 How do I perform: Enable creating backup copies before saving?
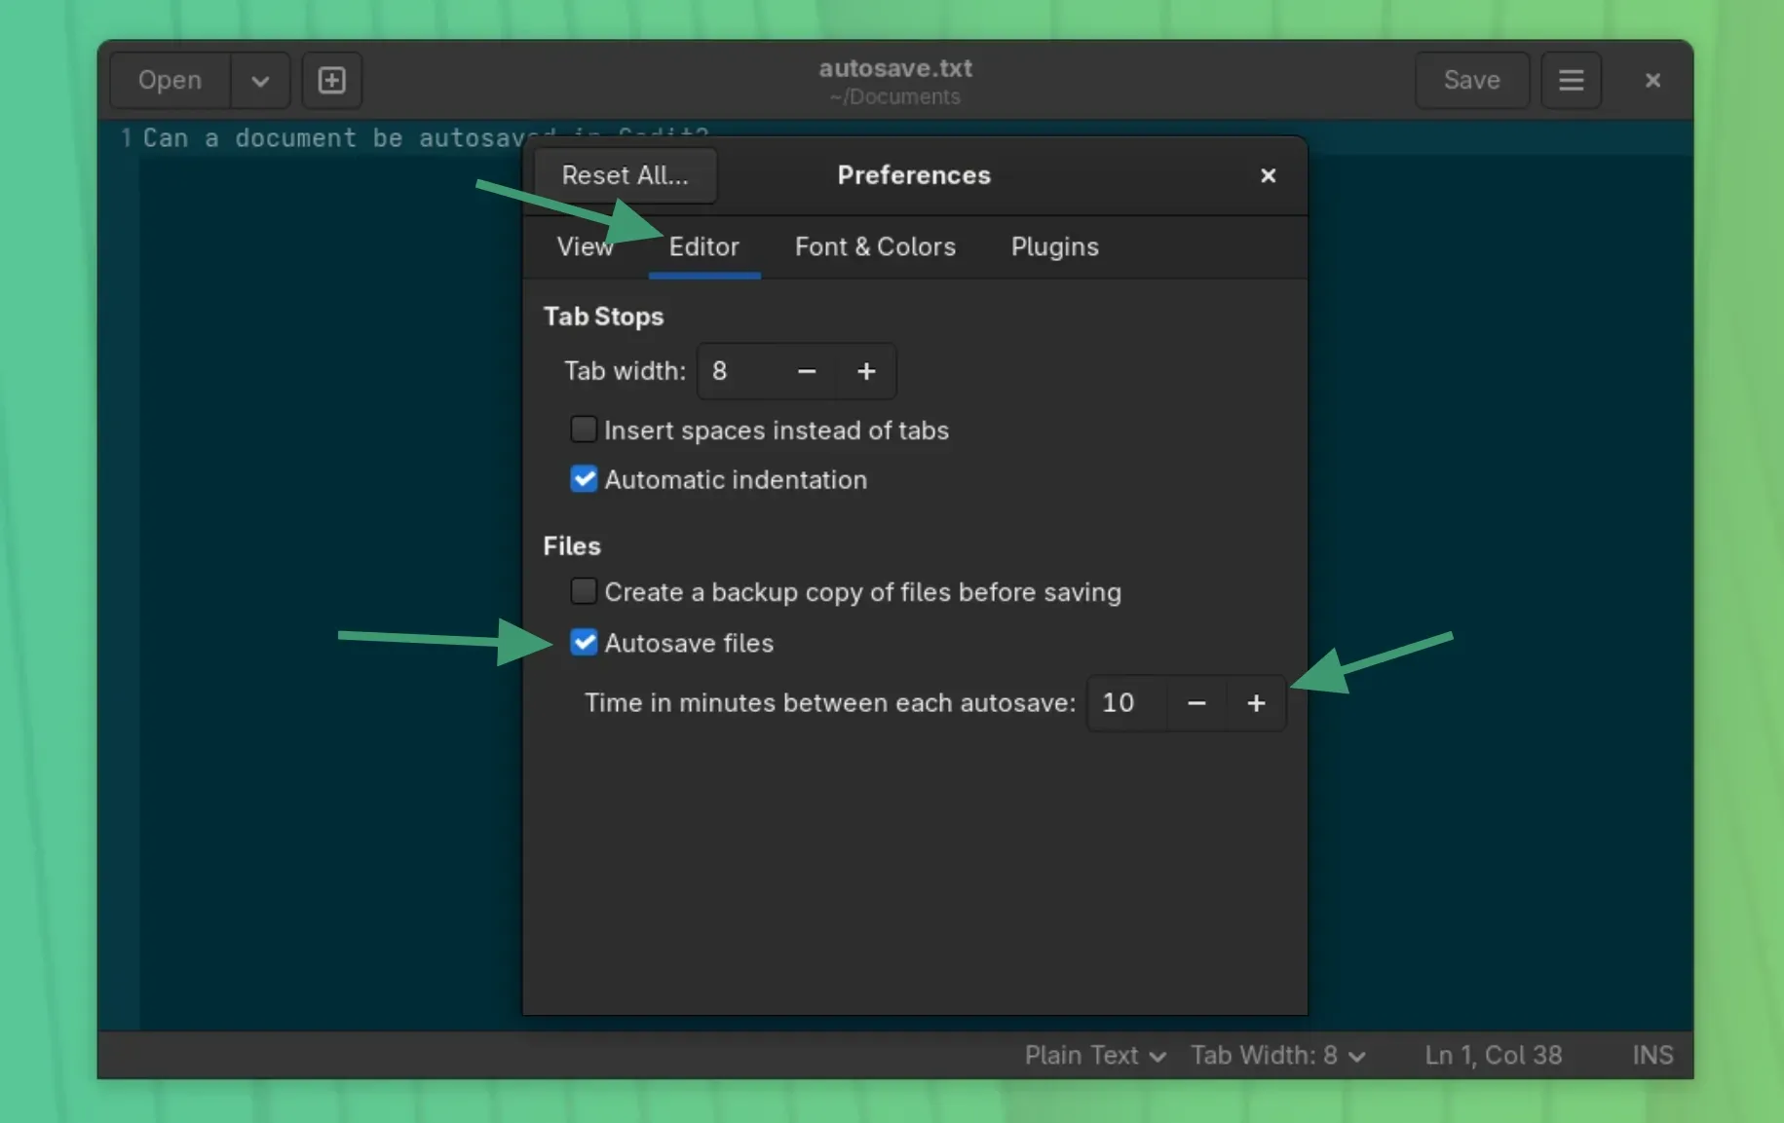click(584, 591)
